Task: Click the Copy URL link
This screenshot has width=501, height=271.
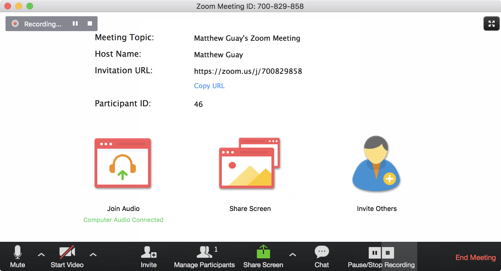Action: click(x=209, y=86)
